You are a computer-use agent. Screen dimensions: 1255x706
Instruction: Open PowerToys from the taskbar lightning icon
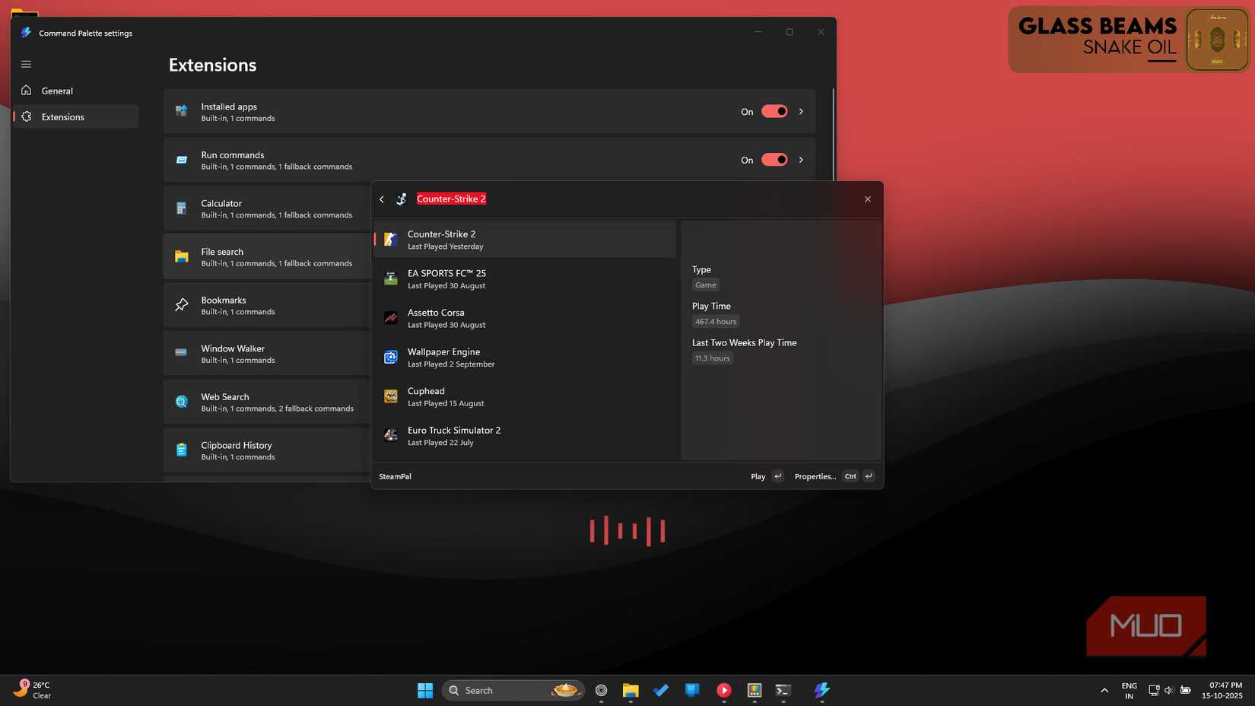pyautogui.click(x=821, y=690)
